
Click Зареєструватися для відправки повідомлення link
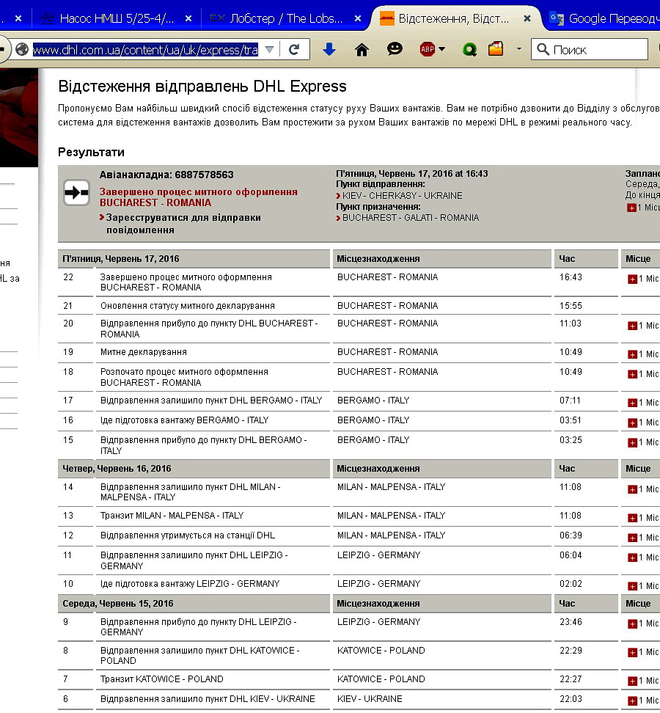pos(183,224)
